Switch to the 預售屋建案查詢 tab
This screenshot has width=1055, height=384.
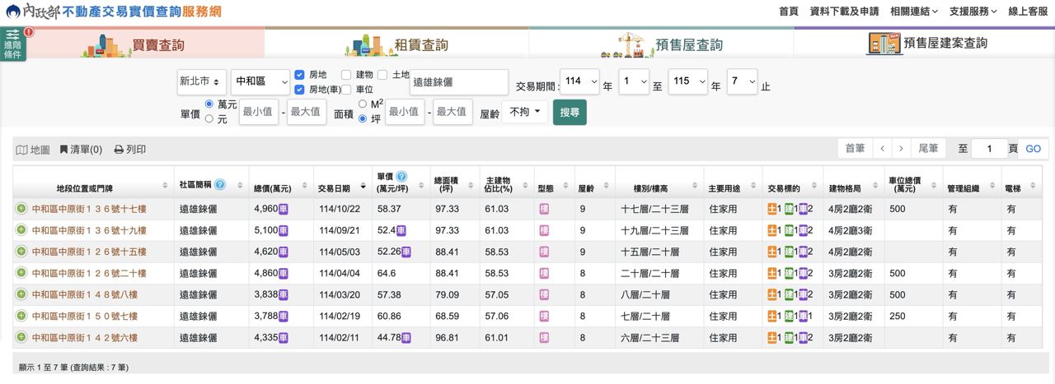pos(924,42)
